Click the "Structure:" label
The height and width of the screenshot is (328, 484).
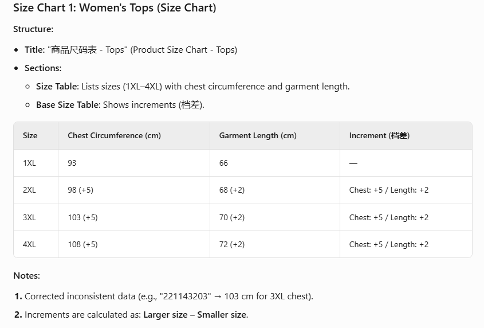click(x=33, y=29)
